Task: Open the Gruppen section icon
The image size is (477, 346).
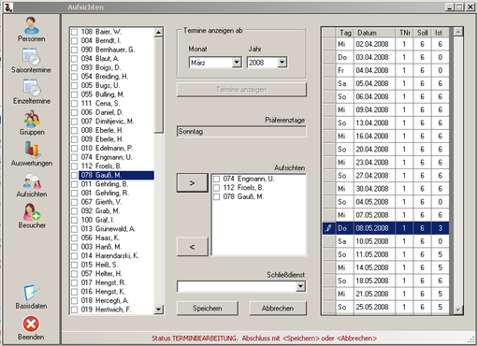Action: tap(32, 119)
